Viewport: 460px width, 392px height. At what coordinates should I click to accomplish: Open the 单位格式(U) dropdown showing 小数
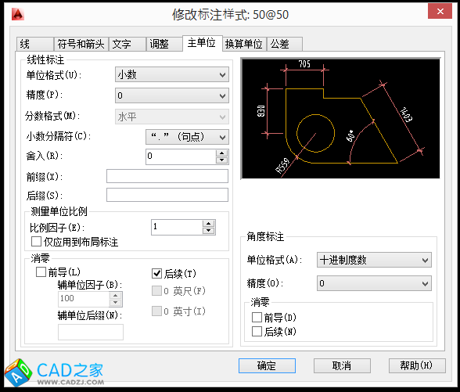pos(172,74)
